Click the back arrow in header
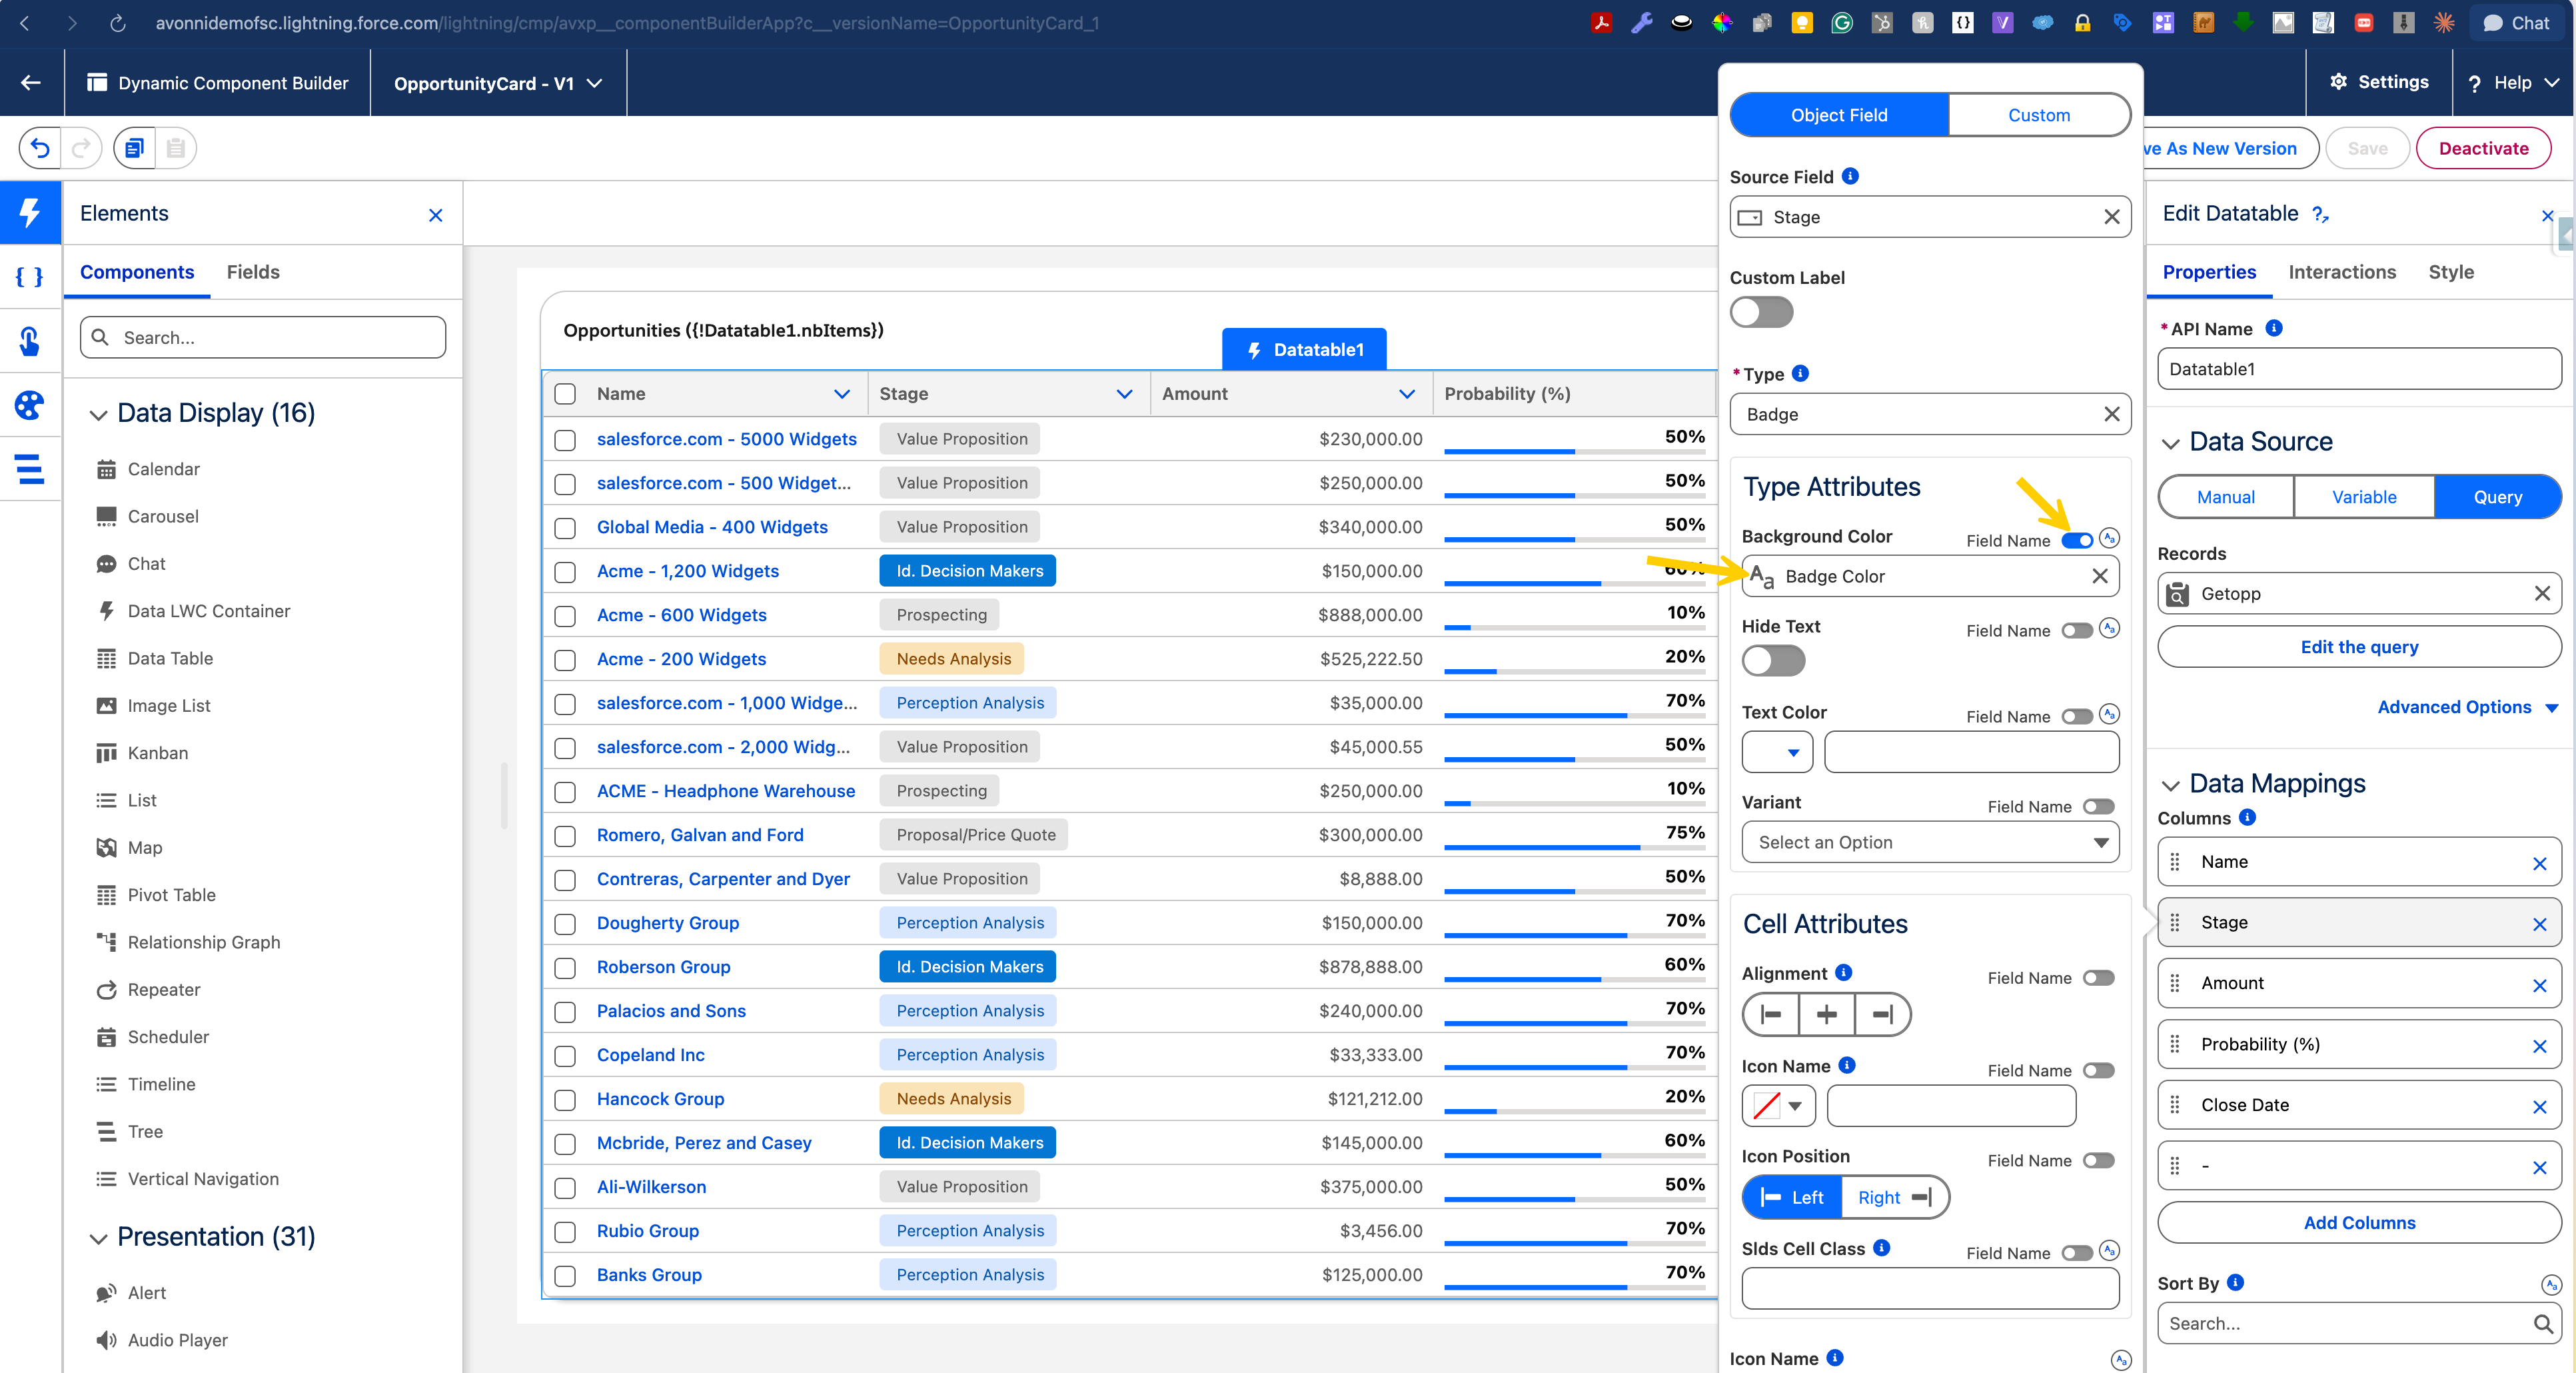The height and width of the screenshot is (1373, 2576). pyautogui.click(x=31, y=83)
